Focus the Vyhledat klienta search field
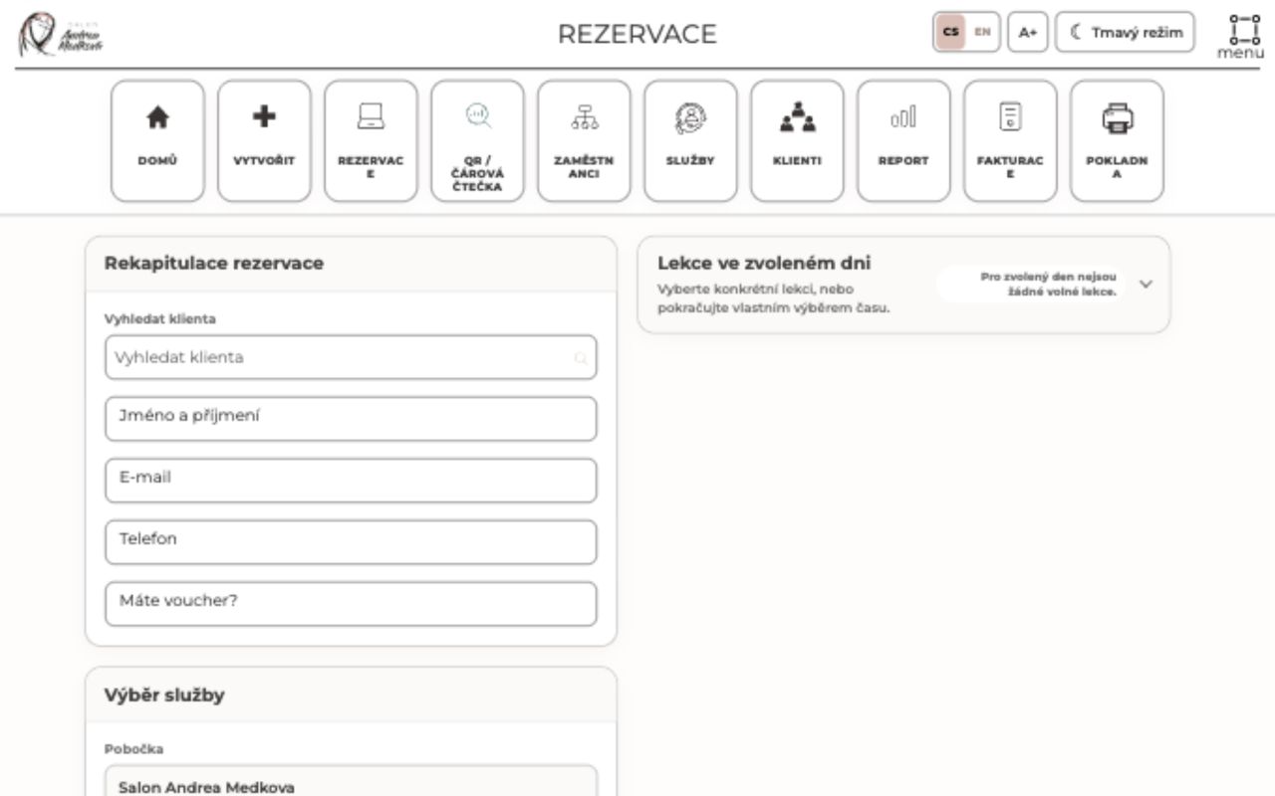Viewport: 1275px width, 796px height. point(351,357)
